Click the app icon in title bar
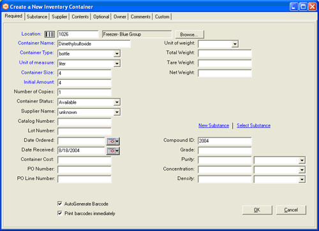Viewport: 319px width, 231px height. (x=6, y=6)
